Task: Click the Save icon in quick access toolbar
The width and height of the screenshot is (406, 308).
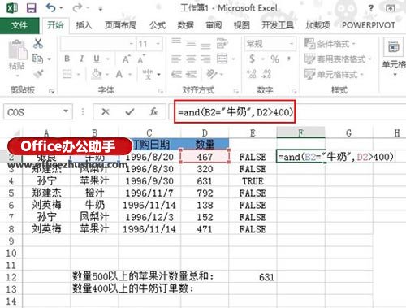Action: (x=32, y=8)
